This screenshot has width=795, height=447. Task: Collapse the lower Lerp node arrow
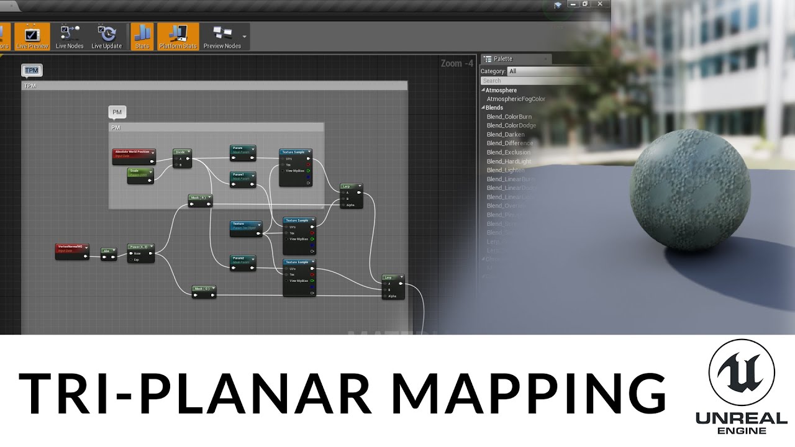pyautogui.click(x=401, y=278)
